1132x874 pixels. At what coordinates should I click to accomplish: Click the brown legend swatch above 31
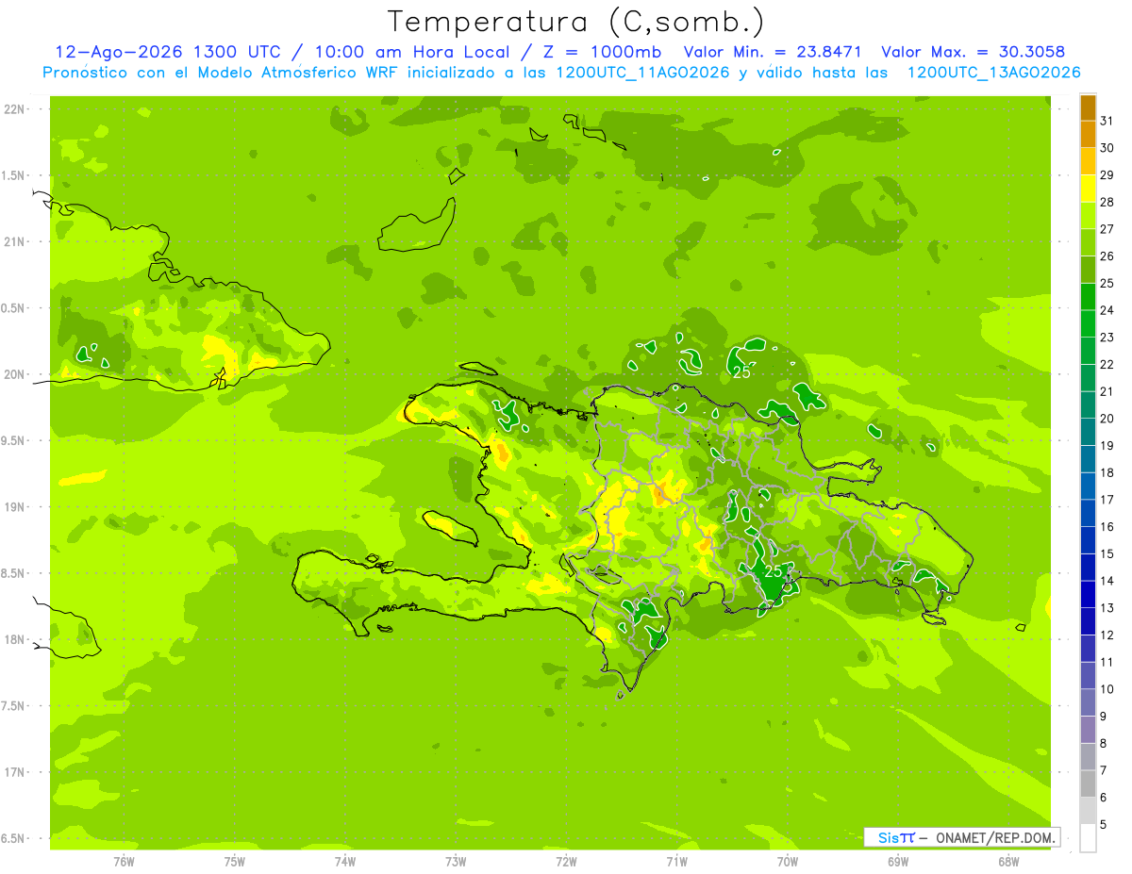pos(1088,107)
